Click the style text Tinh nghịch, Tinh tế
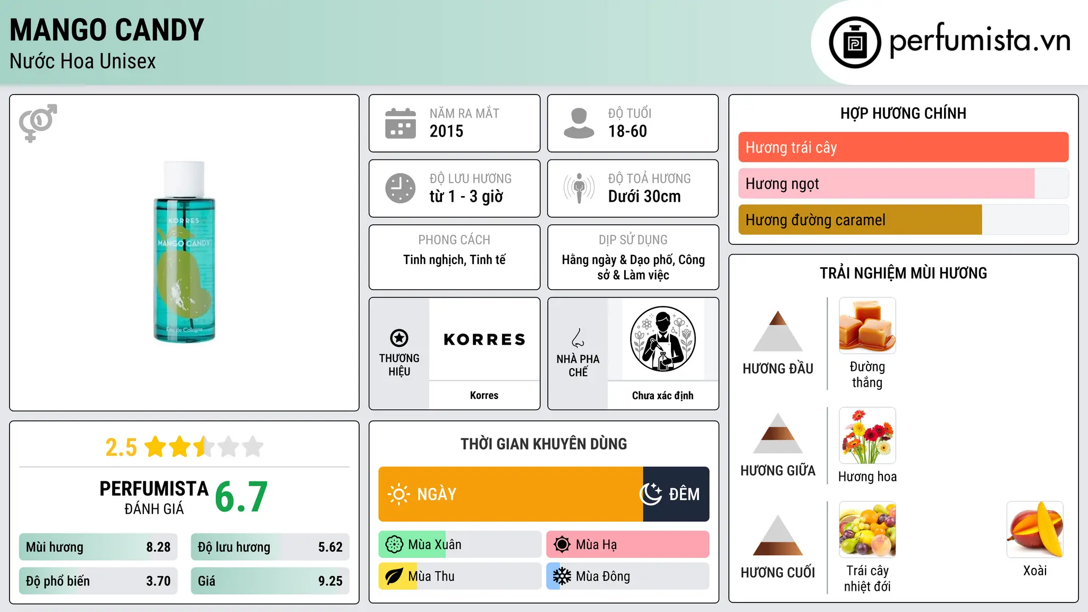Screen dimensions: 1088x612 click(454, 260)
